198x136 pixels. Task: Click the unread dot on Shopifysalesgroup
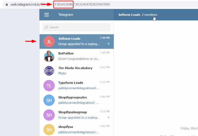(x=109, y=117)
